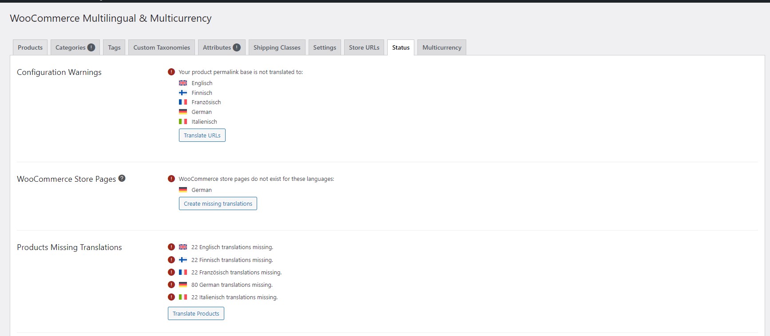The height and width of the screenshot is (336, 770).
Task: Click German flag next to 80 translations missing
Action: [x=183, y=285]
